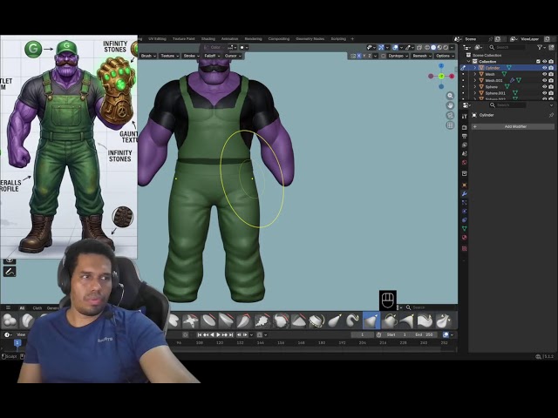The width and height of the screenshot is (558, 418).
Task: Open the Material properties tab
Action: click(465, 238)
